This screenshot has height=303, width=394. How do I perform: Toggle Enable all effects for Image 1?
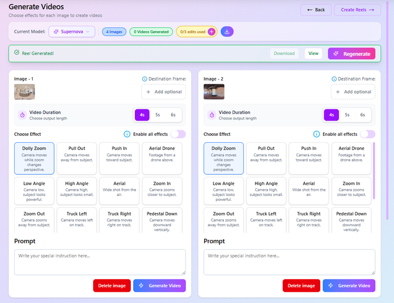click(178, 134)
